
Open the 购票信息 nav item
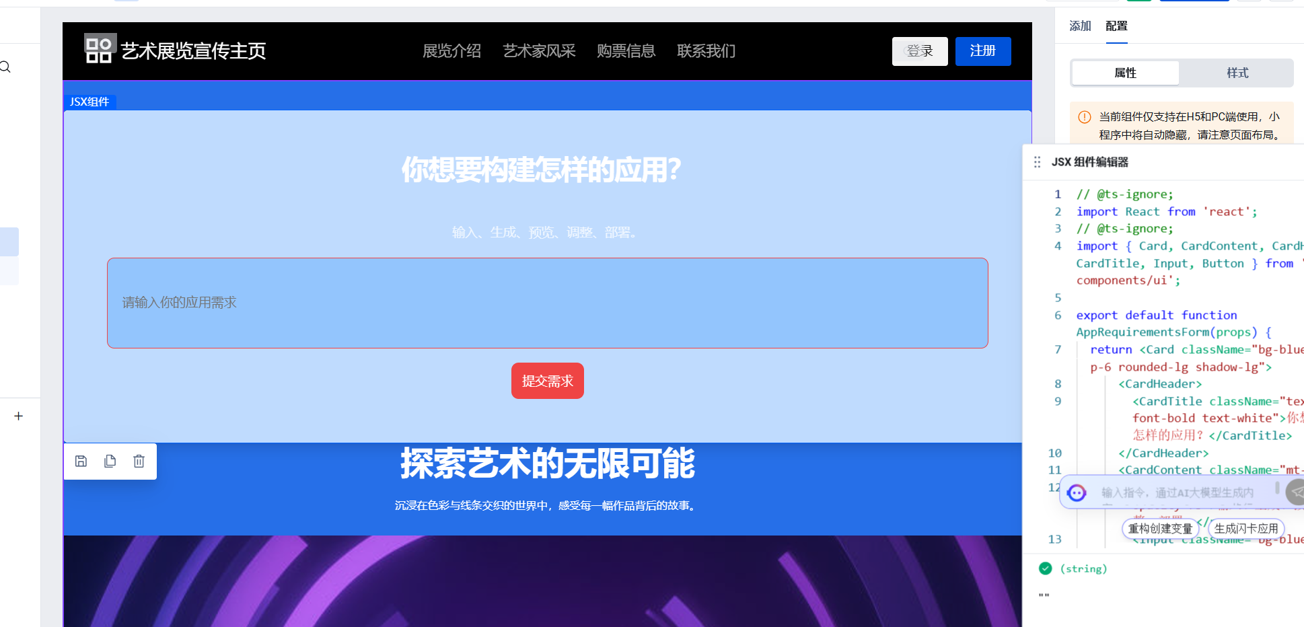click(626, 51)
